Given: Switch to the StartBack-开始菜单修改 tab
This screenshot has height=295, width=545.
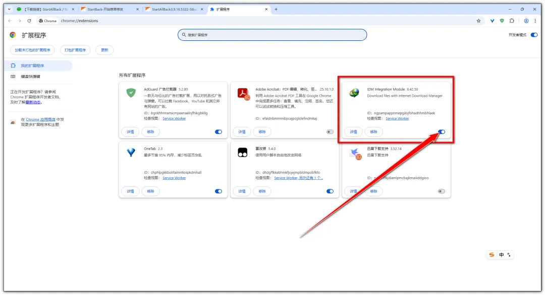Looking at the screenshot, I should [x=110, y=10].
